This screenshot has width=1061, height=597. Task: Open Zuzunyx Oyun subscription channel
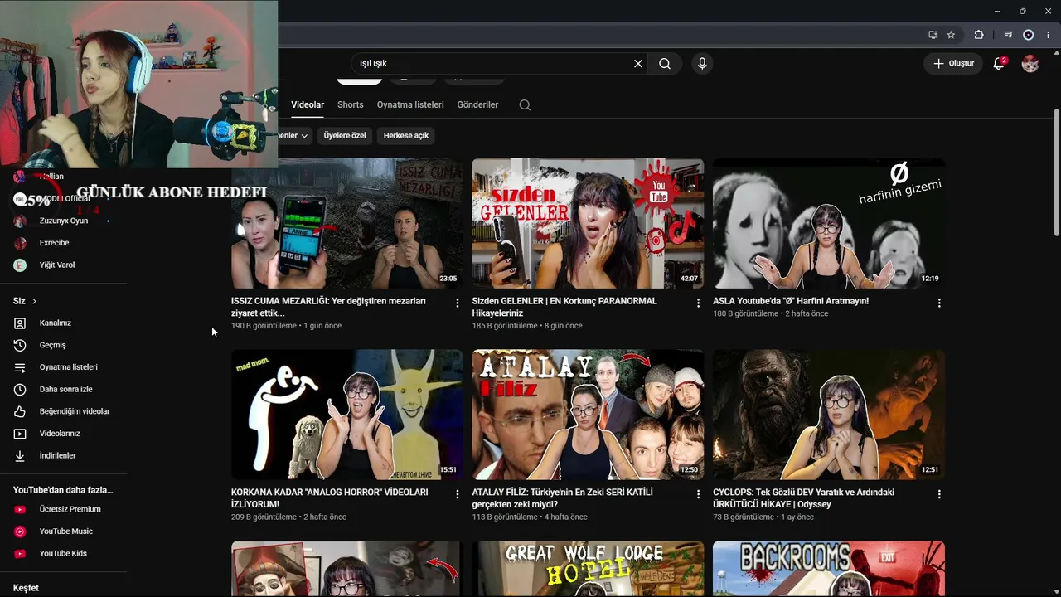(x=63, y=221)
